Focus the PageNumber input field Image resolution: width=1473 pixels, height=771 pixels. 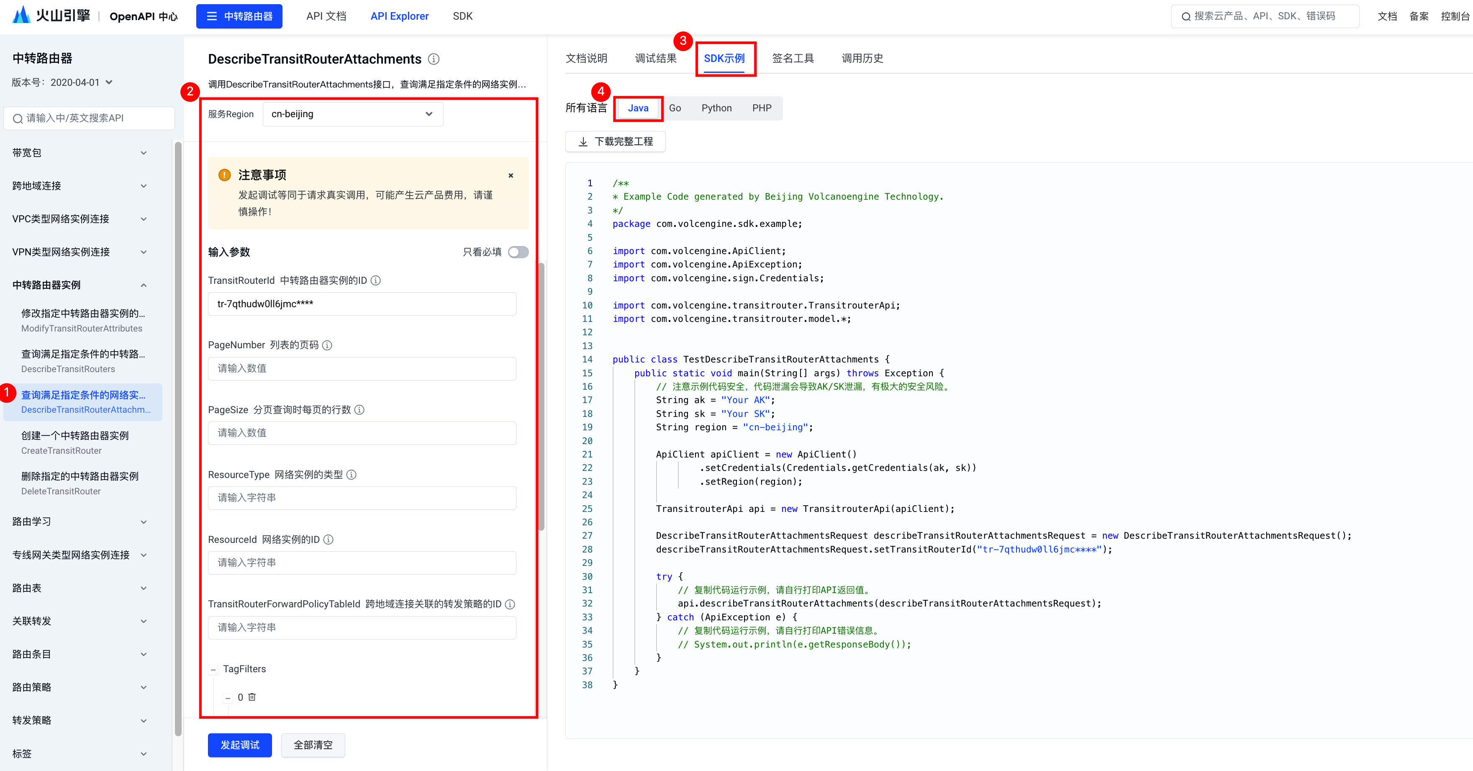pyautogui.click(x=362, y=368)
